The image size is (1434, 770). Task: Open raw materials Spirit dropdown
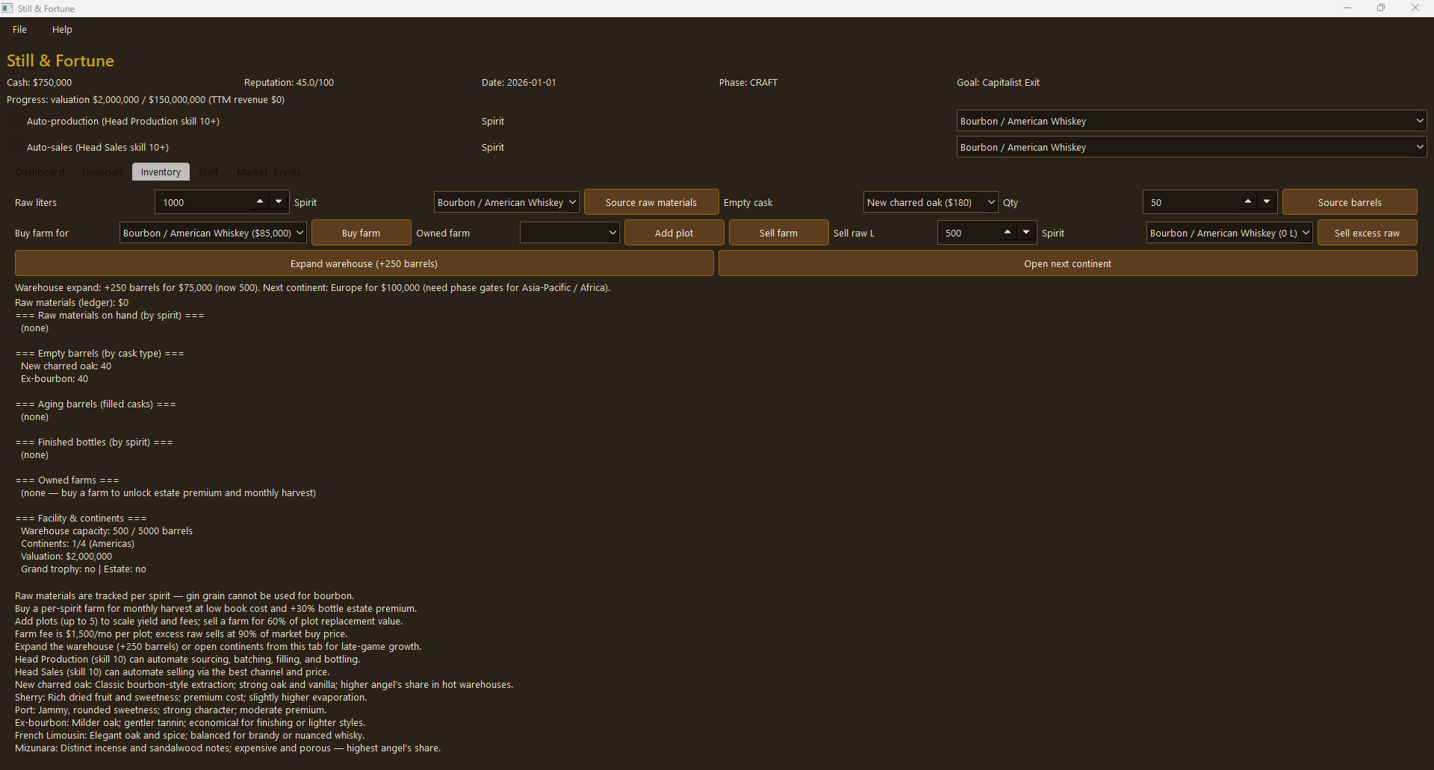[506, 202]
